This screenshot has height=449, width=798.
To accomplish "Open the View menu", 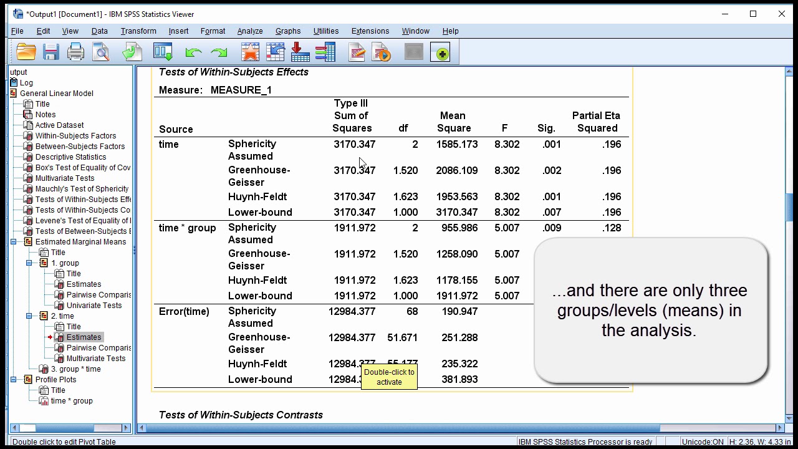I will 70,31.
